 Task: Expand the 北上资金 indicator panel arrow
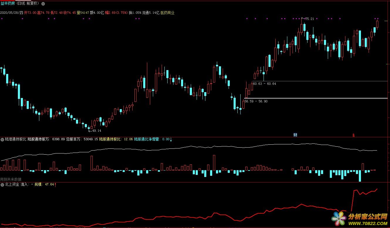2,185
